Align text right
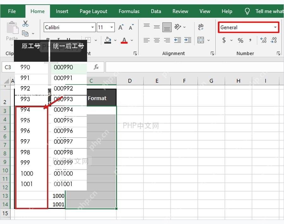284x224 pixels. point(167,40)
